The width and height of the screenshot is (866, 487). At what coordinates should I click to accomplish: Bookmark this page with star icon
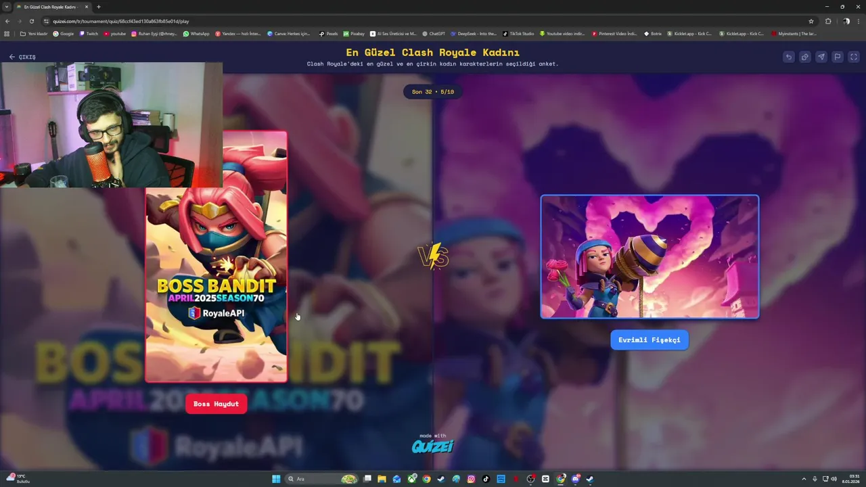point(811,21)
